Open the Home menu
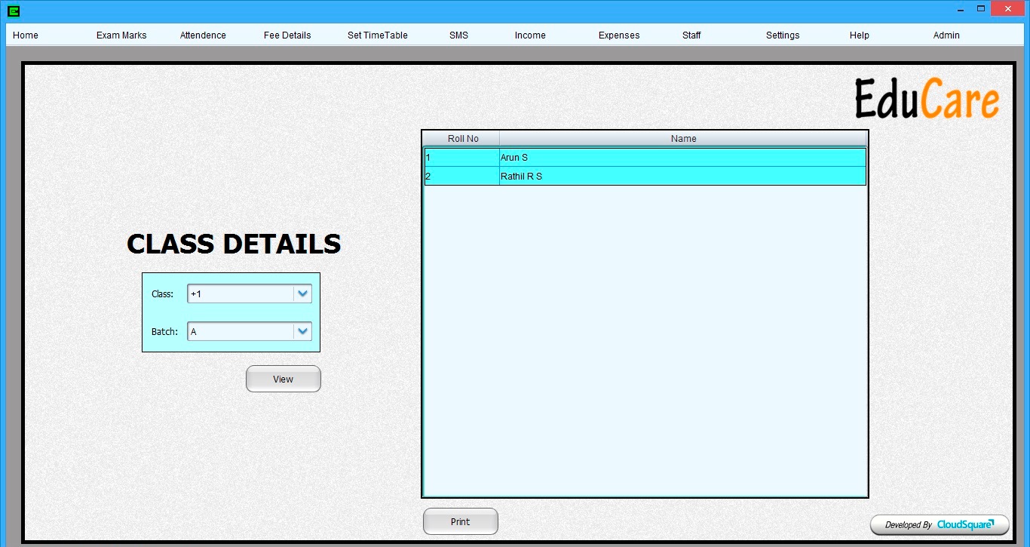The image size is (1030, 547). (26, 35)
